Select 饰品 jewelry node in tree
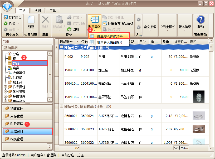 pyautogui.click(x=30, y=63)
